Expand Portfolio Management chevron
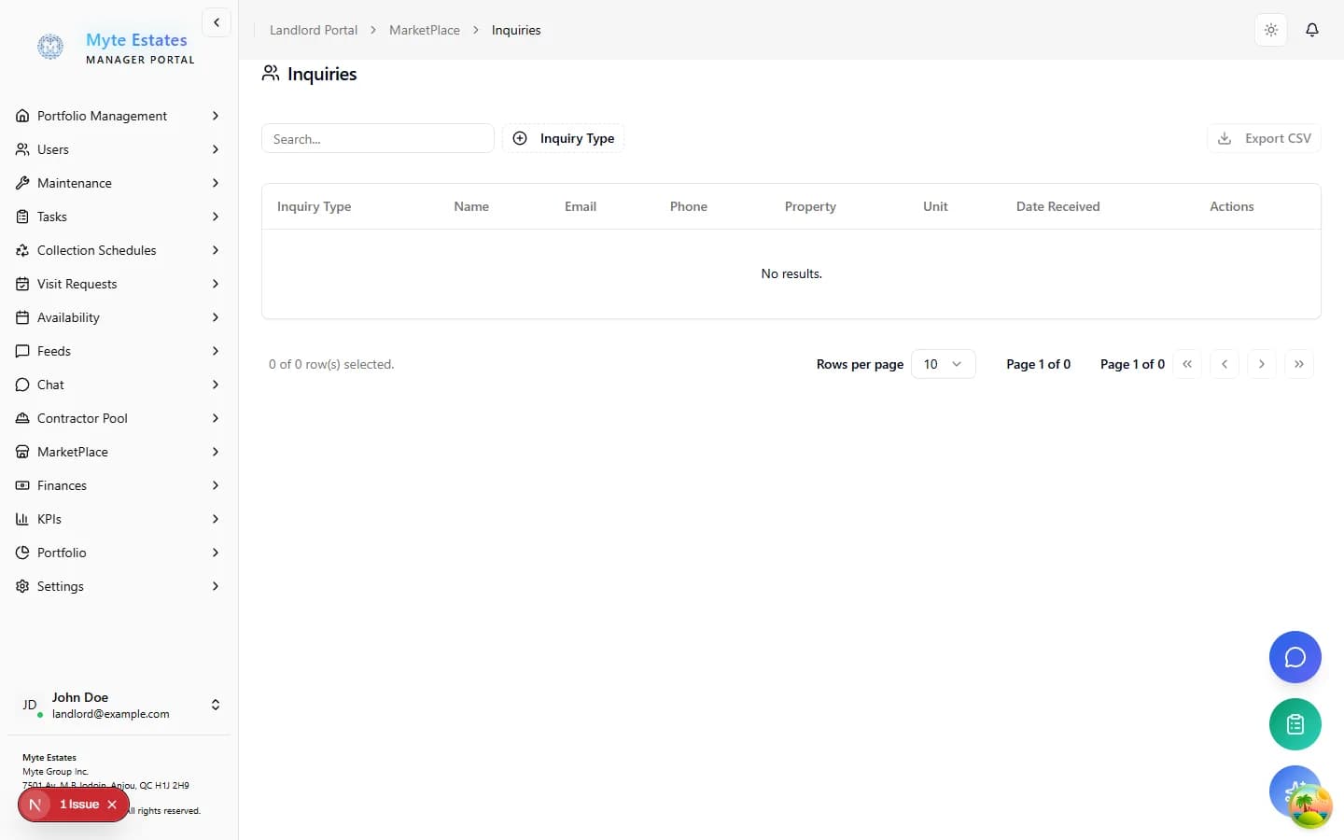 point(216,116)
